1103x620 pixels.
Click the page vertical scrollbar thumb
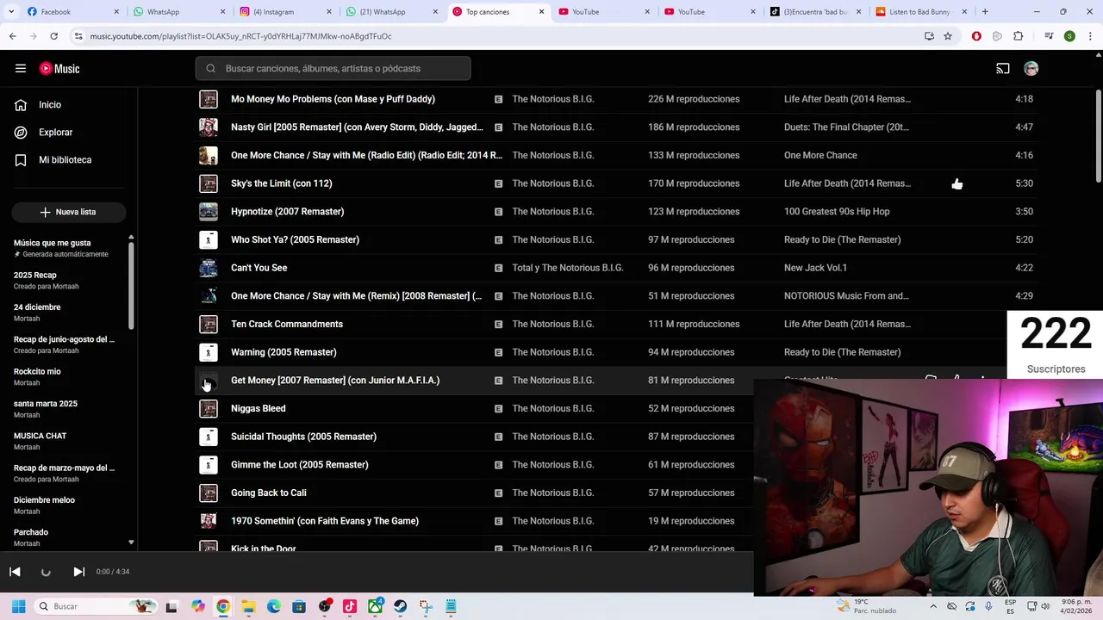coord(1098,135)
